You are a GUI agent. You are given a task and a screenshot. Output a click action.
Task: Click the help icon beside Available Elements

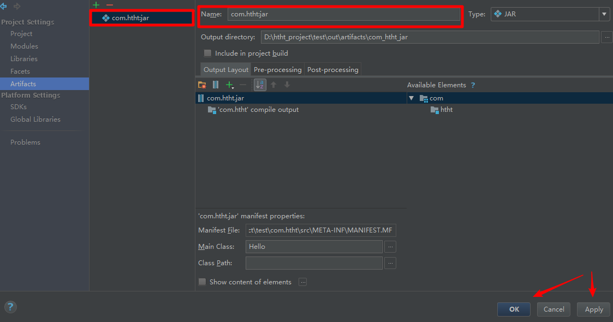coord(473,85)
